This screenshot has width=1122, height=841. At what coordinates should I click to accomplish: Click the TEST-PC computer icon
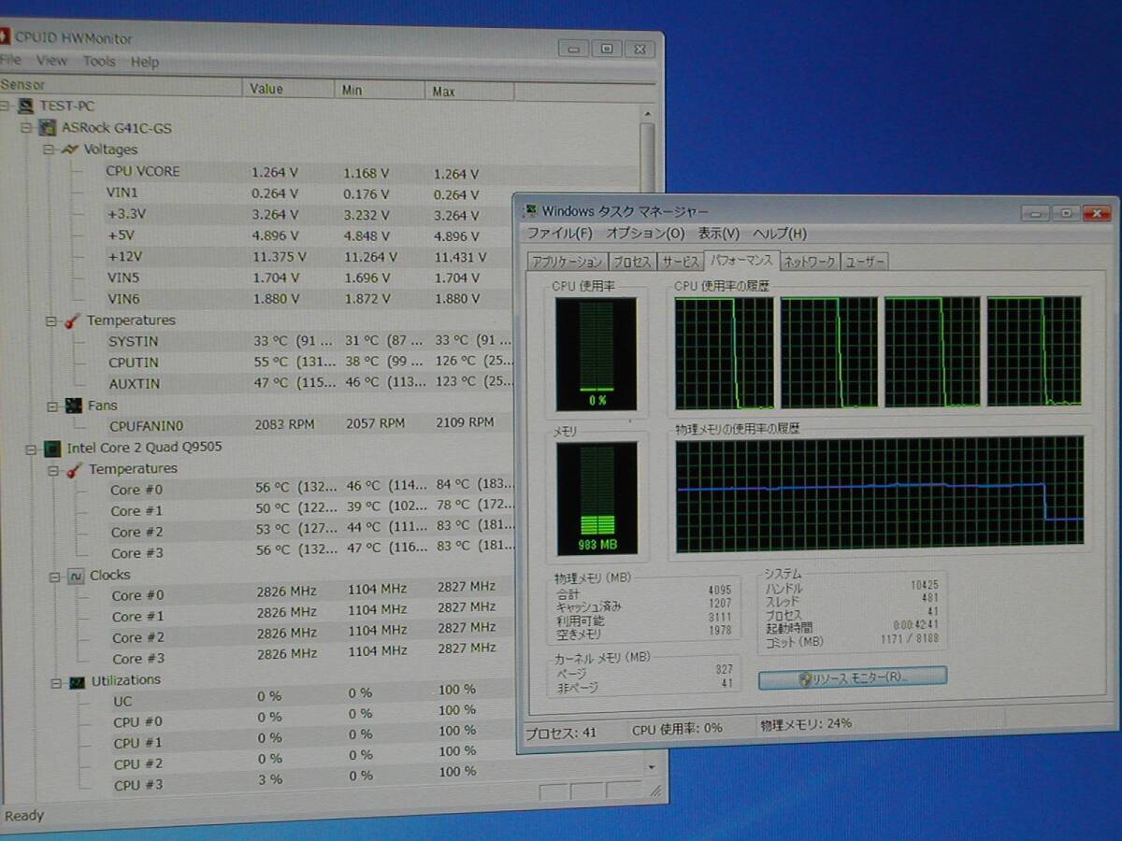pos(26,107)
